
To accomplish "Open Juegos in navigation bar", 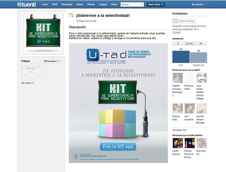I will pos(103,4).
